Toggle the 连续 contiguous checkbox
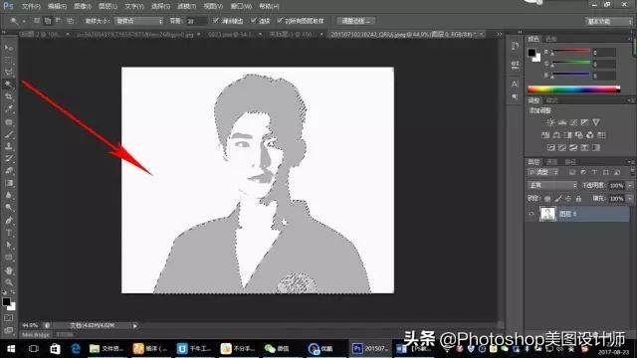 tap(254, 20)
